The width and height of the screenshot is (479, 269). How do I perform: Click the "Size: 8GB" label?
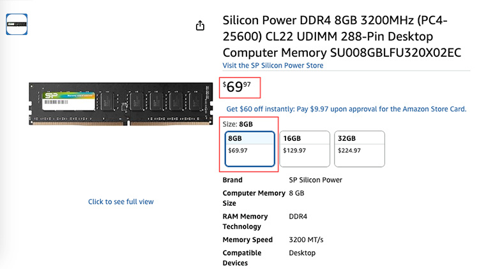coord(240,124)
